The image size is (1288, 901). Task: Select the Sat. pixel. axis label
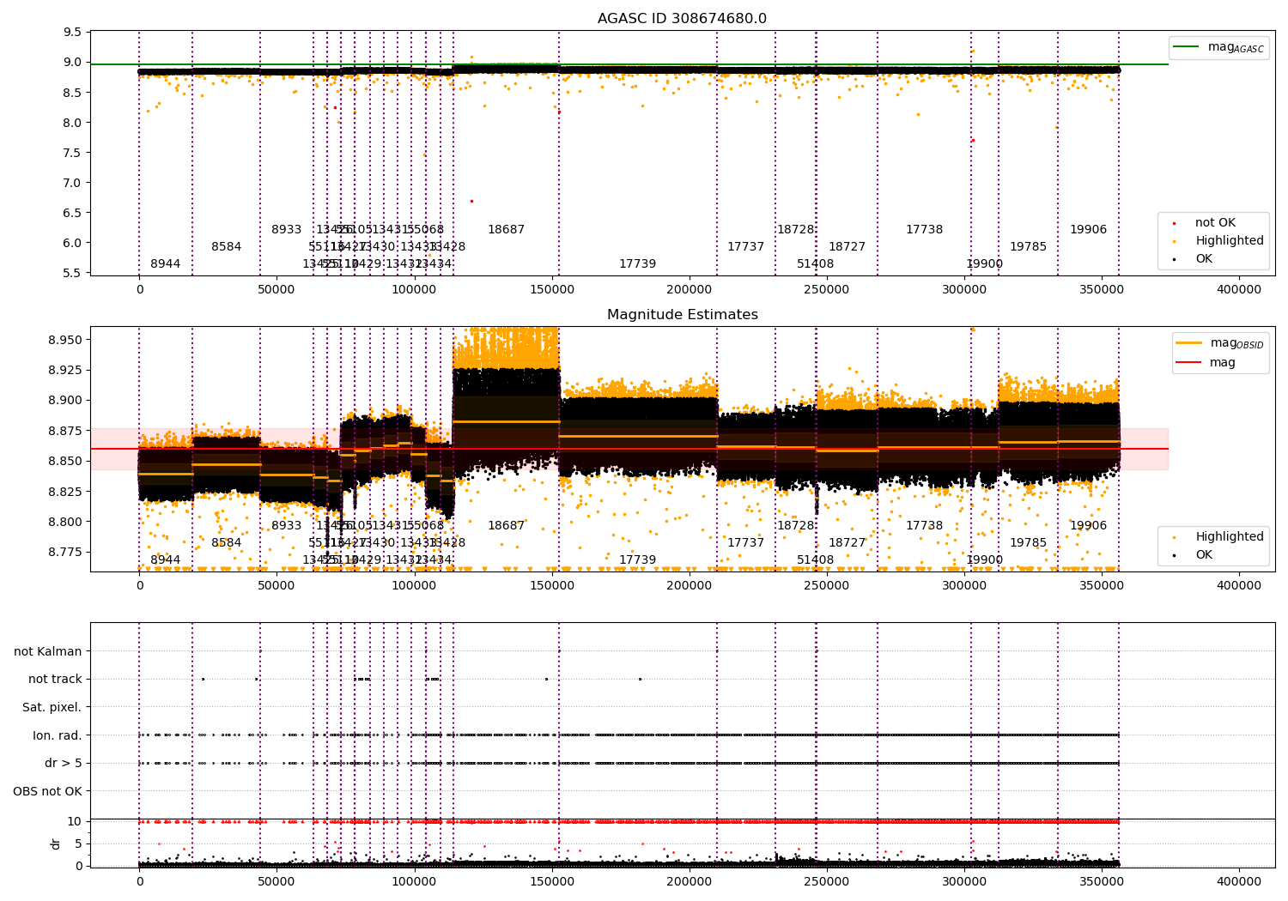pyautogui.click(x=52, y=707)
